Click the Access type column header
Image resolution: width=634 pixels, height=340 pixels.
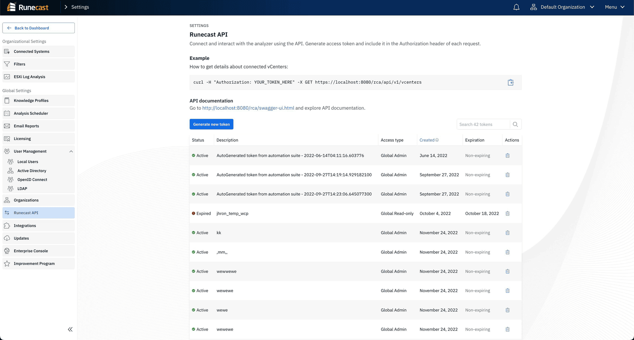click(x=392, y=140)
